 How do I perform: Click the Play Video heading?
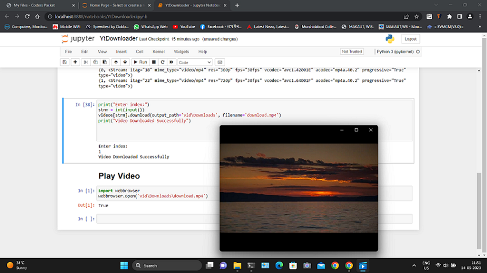tap(119, 176)
